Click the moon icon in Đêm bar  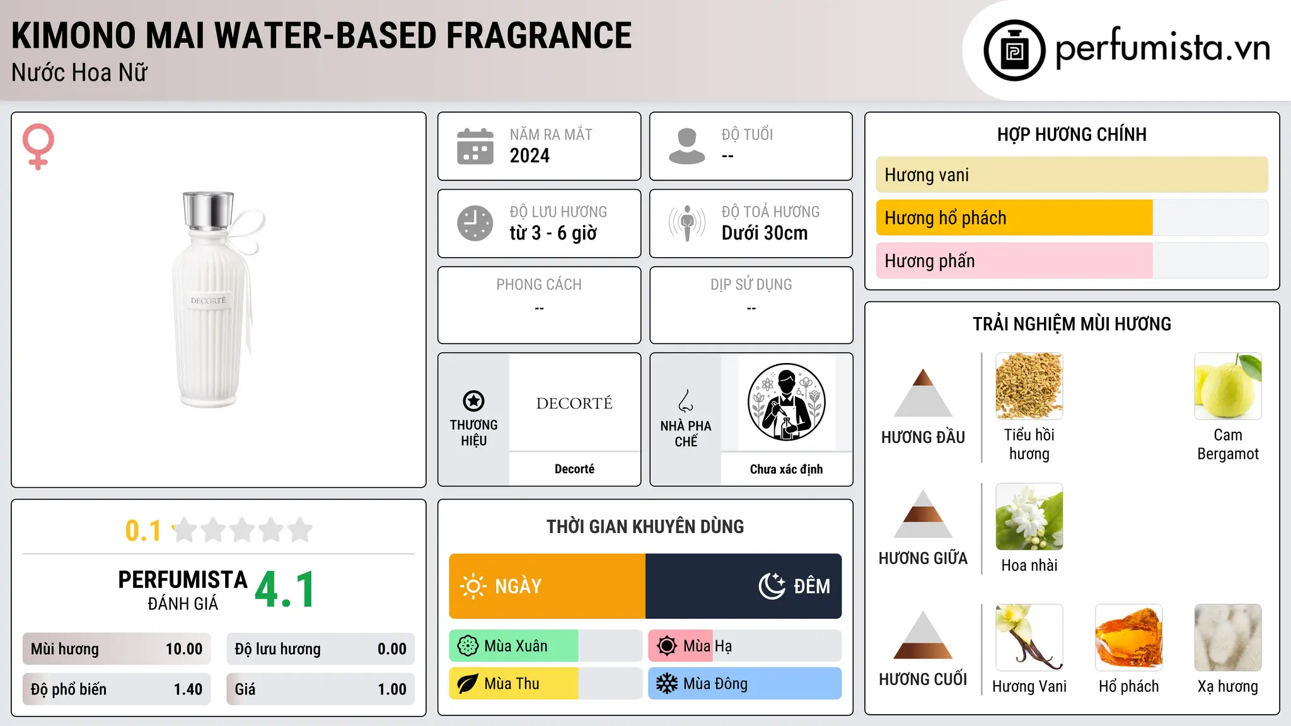click(772, 586)
